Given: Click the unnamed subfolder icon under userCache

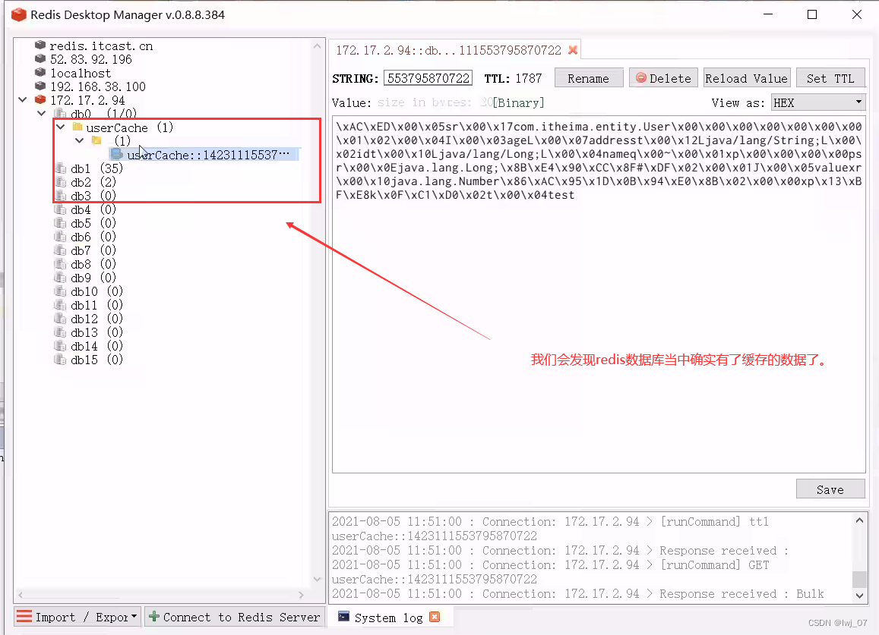Looking at the screenshot, I should [x=96, y=140].
